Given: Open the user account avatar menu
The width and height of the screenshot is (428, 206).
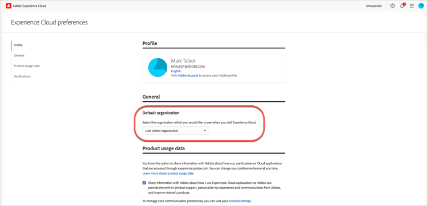Looking at the screenshot, I should 421,6.
